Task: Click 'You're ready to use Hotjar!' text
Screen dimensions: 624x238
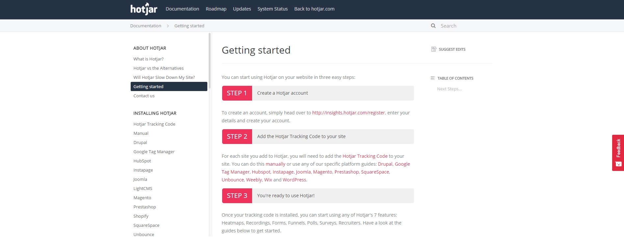Action: [x=286, y=196]
